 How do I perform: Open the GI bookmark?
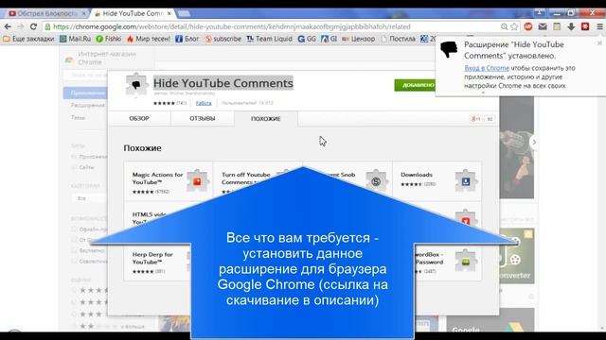pyautogui.click(x=329, y=39)
